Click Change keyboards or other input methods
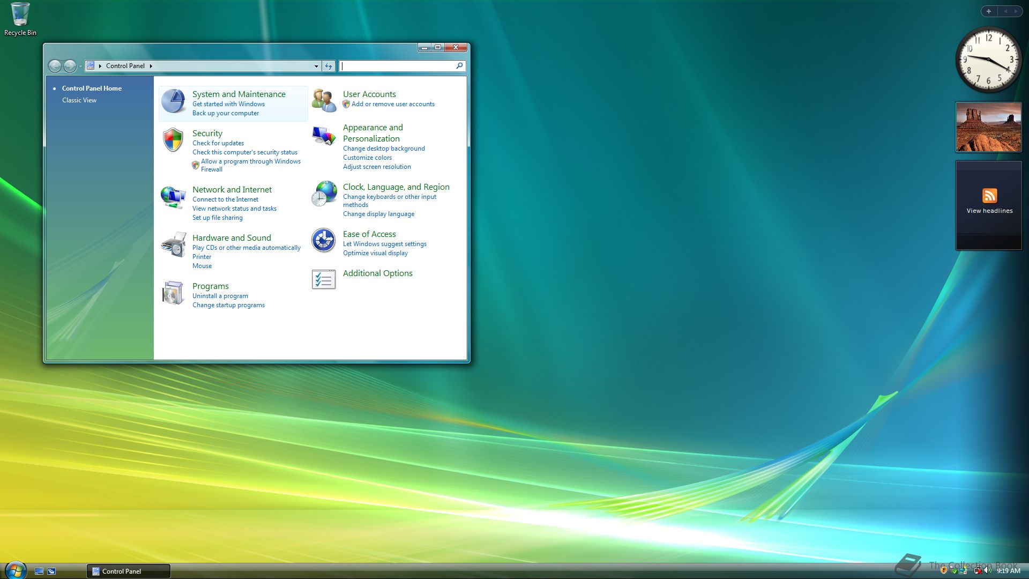 390,201
